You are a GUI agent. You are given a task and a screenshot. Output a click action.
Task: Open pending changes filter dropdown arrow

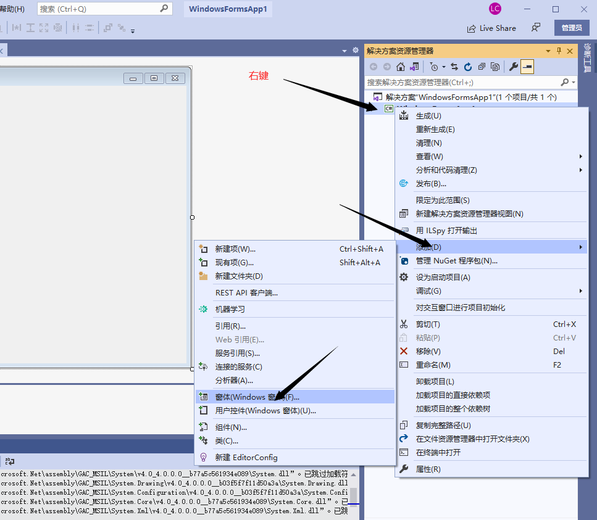[443, 67]
